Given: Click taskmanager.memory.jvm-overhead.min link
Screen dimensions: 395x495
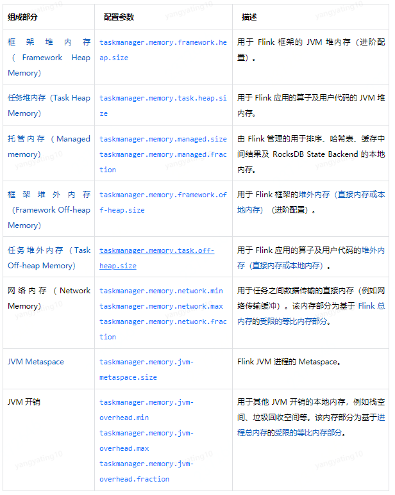Looking at the screenshot, I should 146,410.
